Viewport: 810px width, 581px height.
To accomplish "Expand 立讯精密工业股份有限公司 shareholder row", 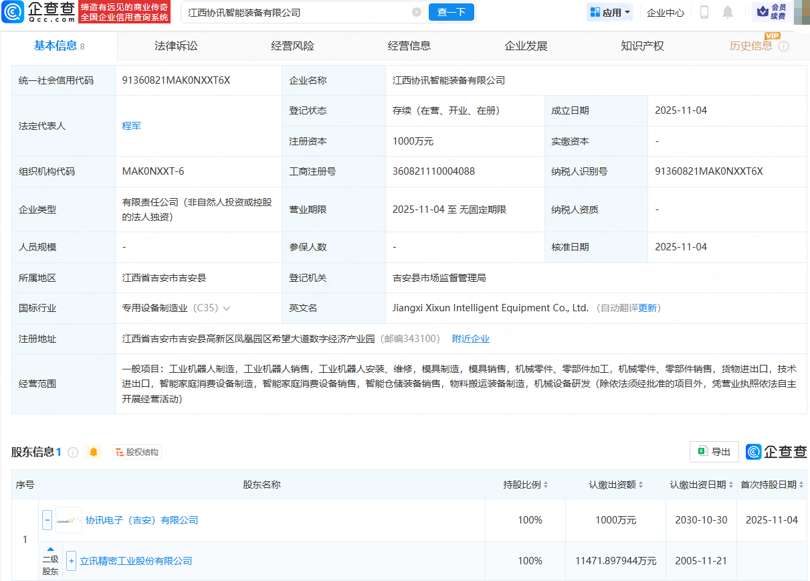I will tap(71, 561).
